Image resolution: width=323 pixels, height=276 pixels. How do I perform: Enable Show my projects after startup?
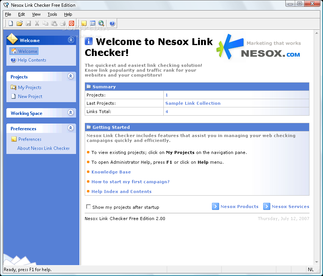point(88,207)
